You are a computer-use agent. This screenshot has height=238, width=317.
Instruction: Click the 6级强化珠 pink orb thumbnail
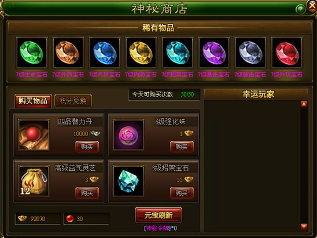(x=128, y=135)
